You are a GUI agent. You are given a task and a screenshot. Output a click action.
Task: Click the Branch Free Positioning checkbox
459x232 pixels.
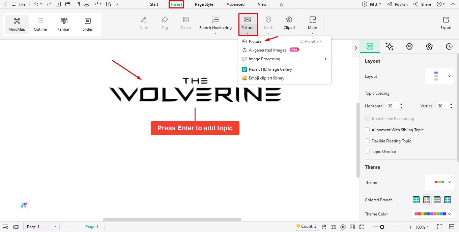coord(367,118)
